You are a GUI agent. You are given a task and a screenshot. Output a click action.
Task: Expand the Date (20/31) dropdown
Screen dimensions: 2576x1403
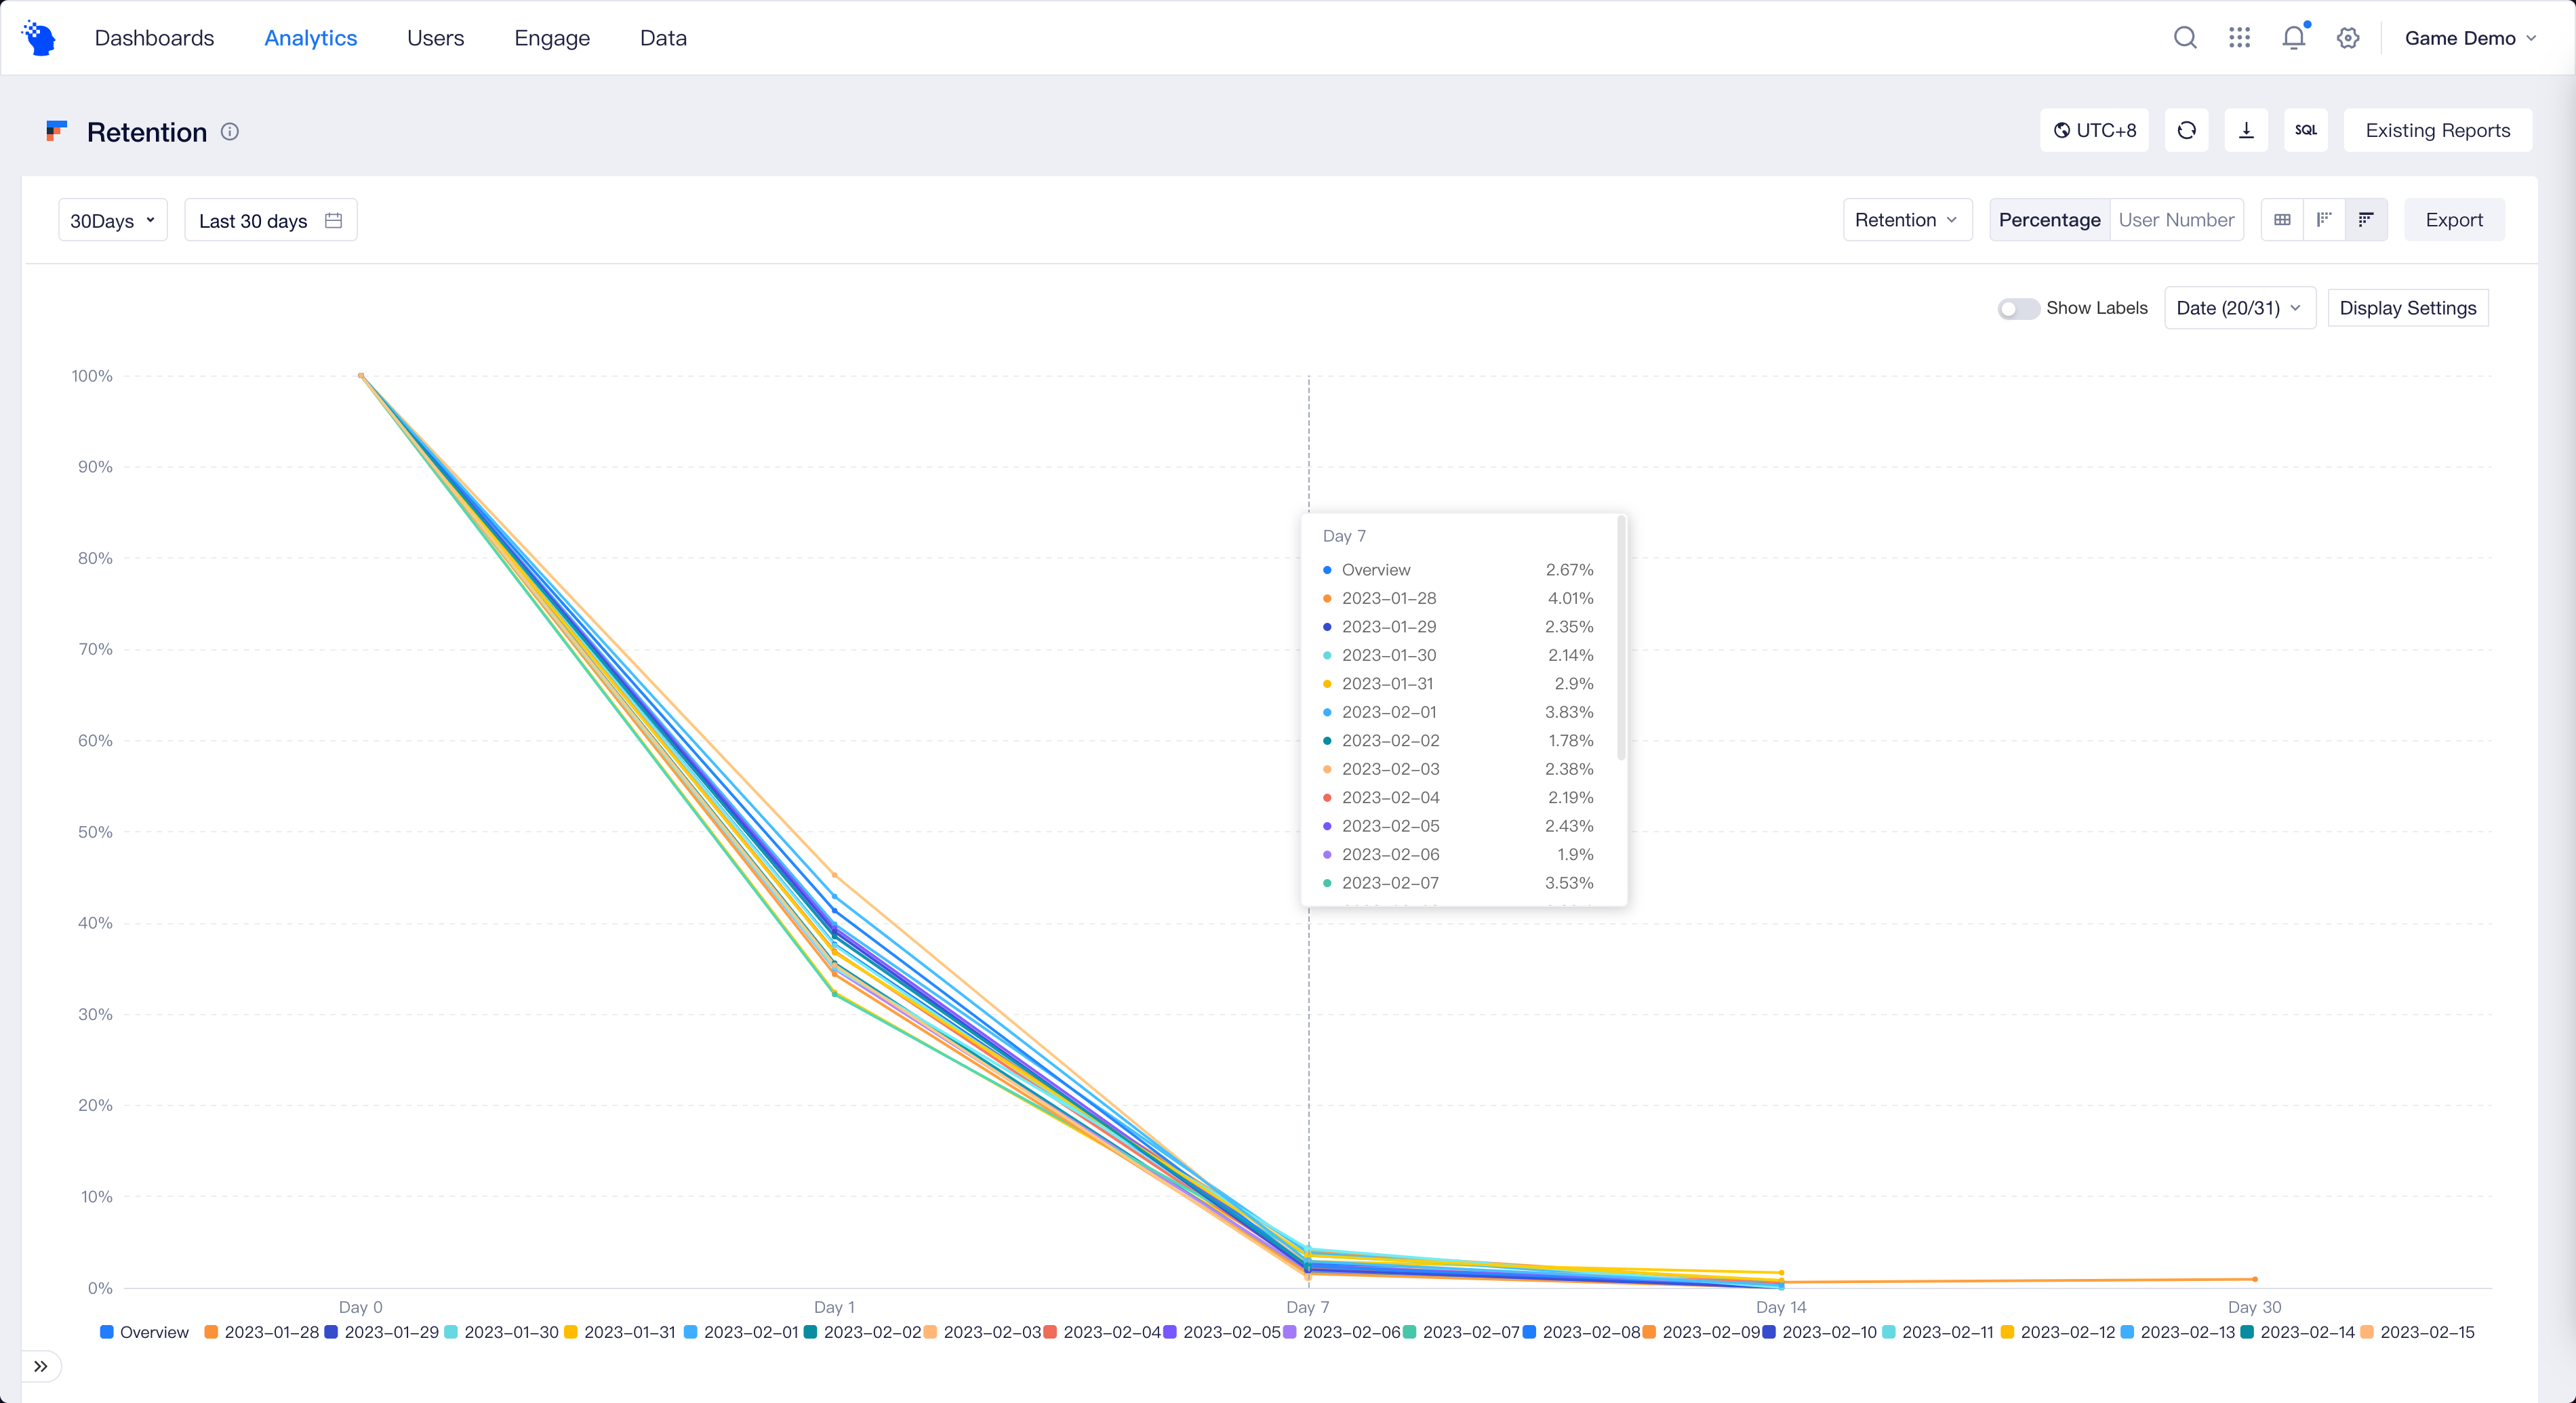click(2239, 308)
